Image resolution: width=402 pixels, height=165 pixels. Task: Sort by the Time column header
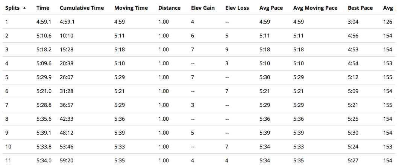[42, 8]
